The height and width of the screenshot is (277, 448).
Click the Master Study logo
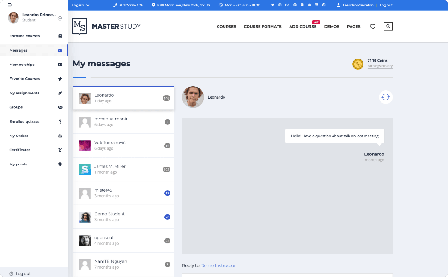point(106,26)
